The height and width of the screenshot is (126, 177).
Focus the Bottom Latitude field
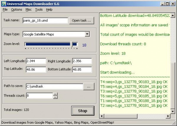tap(82, 69)
